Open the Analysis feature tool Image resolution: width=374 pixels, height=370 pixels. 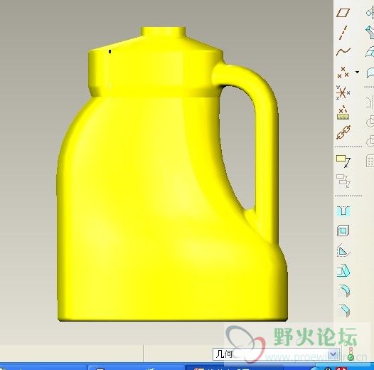[x=343, y=112]
